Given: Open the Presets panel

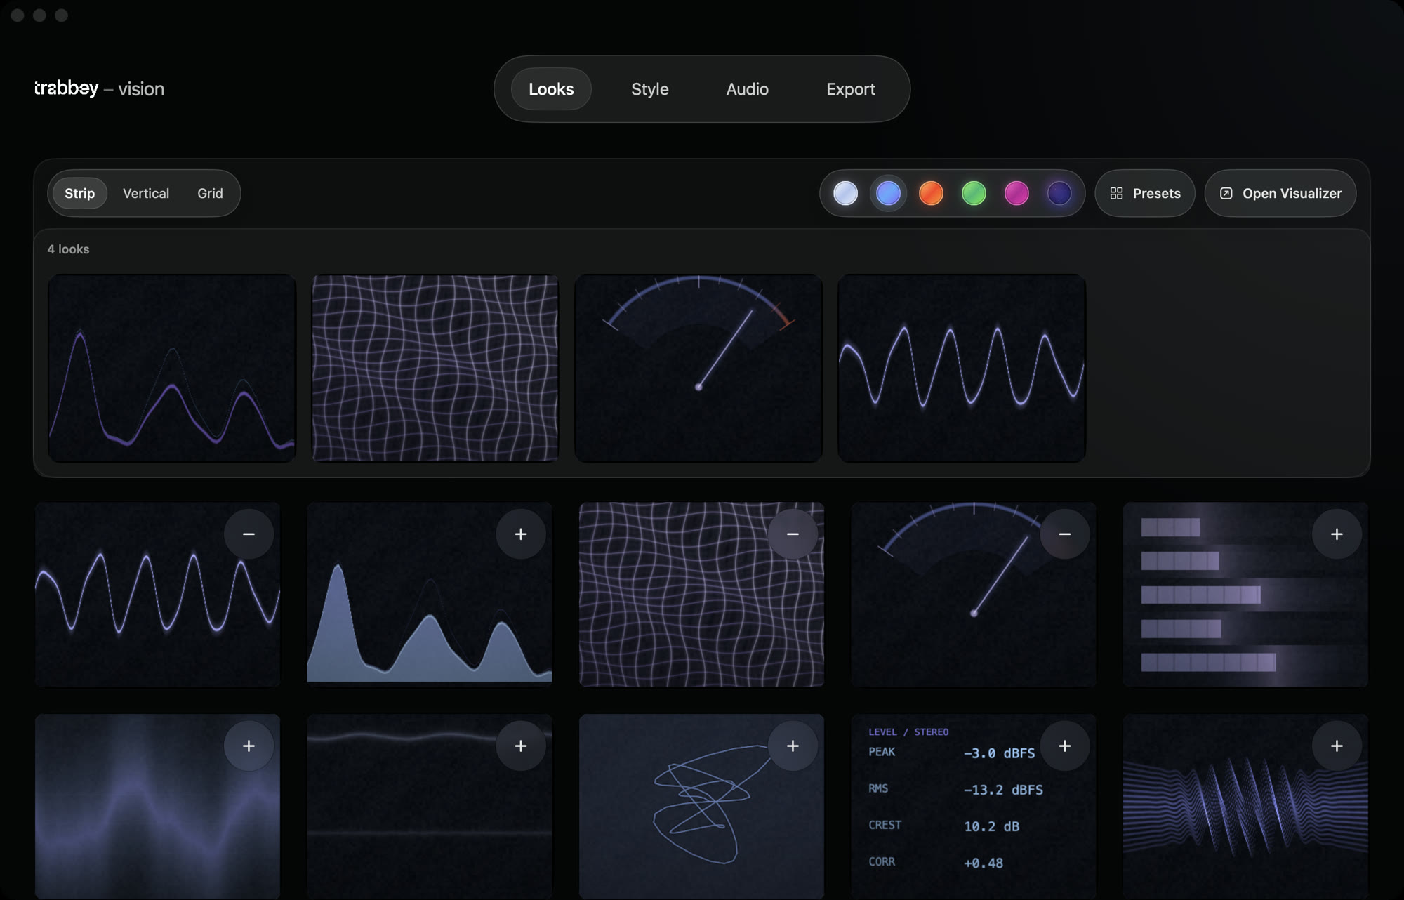Looking at the screenshot, I should coord(1145,193).
